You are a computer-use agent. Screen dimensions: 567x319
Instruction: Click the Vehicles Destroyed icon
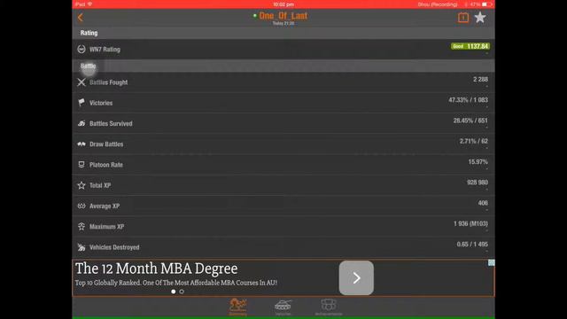pyautogui.click(x=82, y=247)
